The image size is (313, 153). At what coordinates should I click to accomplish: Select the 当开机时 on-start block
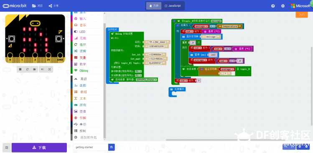point(113,30)
